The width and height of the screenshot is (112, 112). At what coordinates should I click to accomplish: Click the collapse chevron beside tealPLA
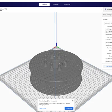[x=101, y=10]
